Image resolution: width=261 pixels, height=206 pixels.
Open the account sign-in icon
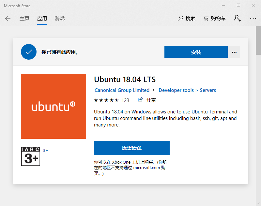click(x=237, y=18)
